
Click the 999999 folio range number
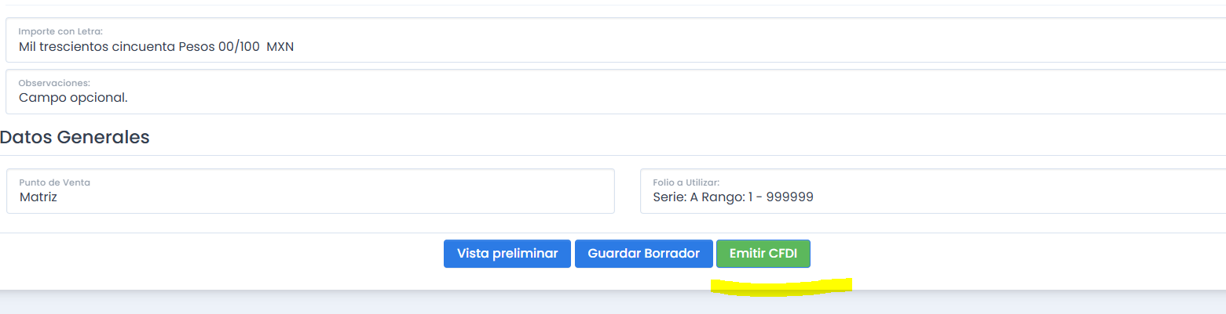(789, 197)
